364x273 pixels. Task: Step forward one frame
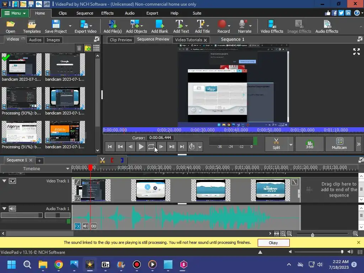(161, 147)
